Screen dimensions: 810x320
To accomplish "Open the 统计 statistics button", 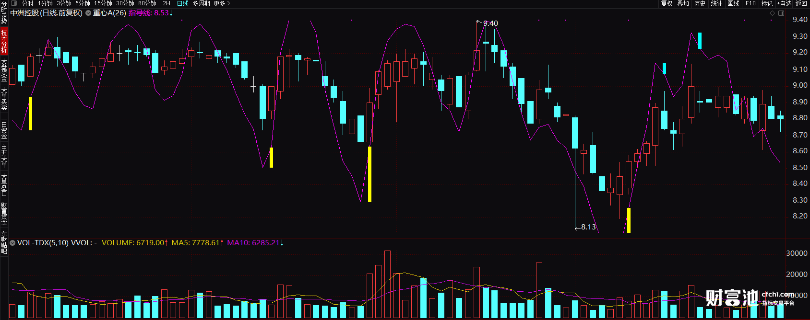I will [x=716, y=3].
